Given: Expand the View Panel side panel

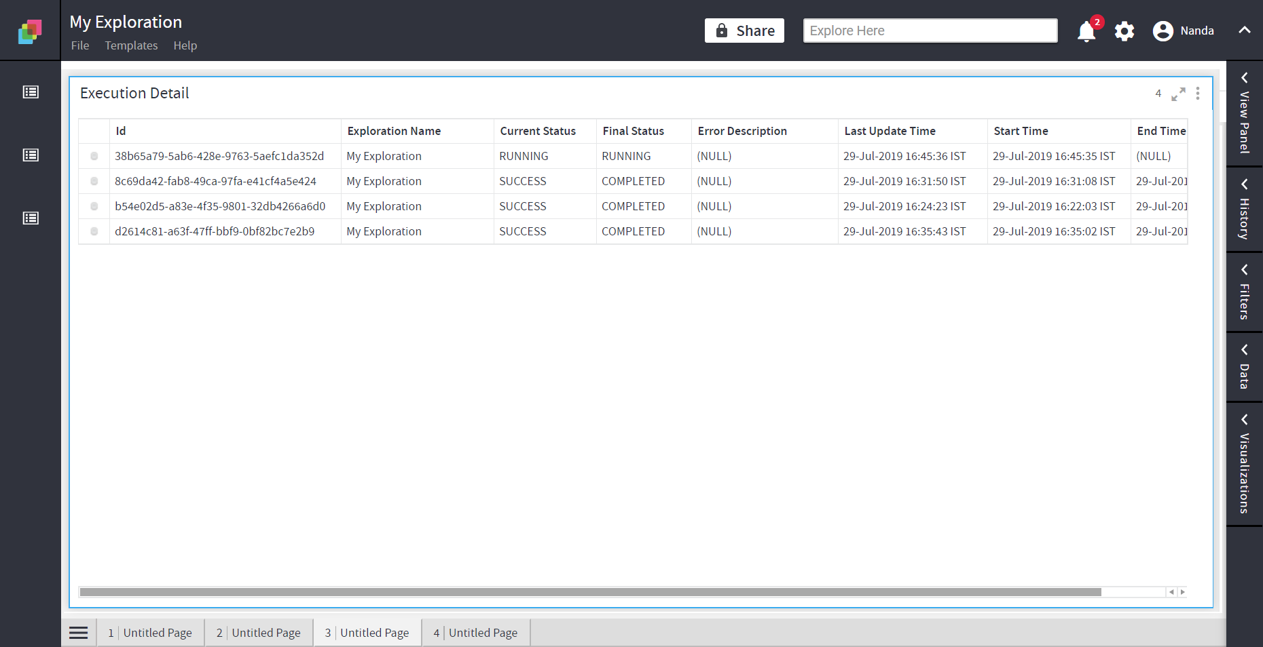Looking at the screenshot, I should [x=1244, y=114].
